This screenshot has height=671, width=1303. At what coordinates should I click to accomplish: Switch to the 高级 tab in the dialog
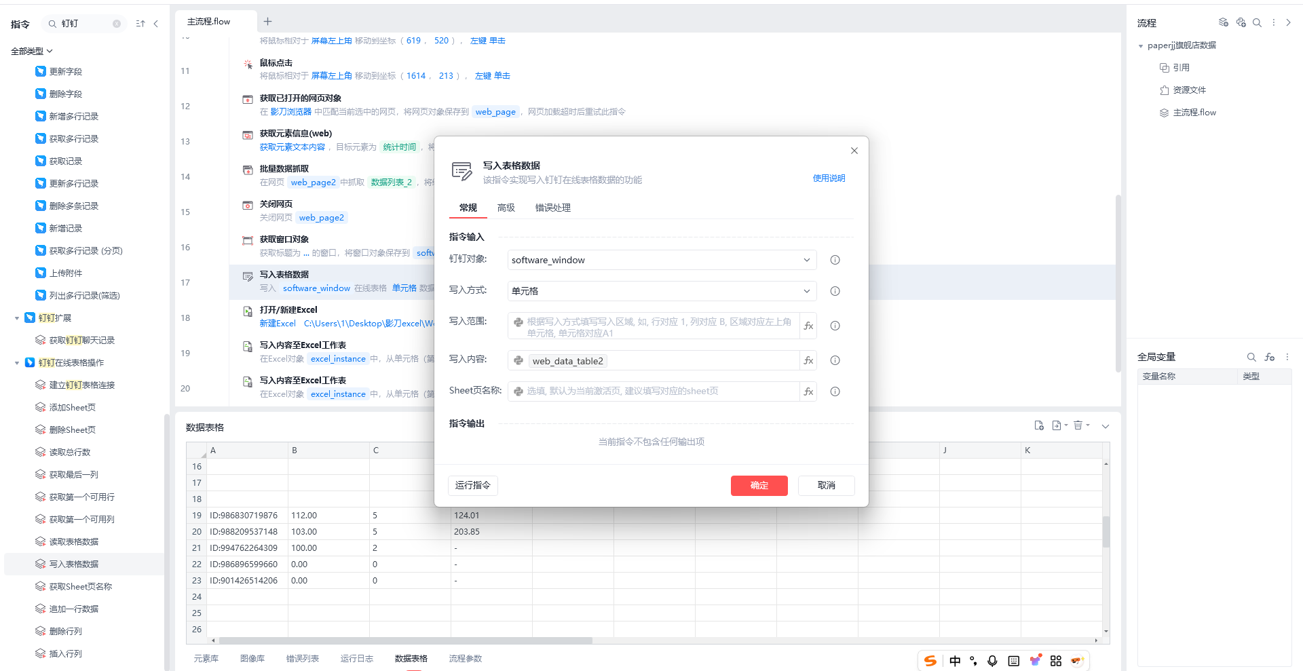pyautogui.click(x=506, y=208)
